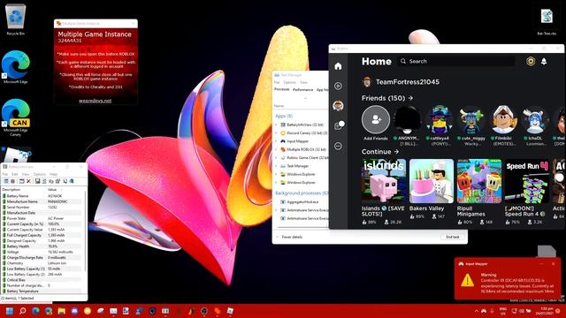Close the Input Mapper warning notification
The width and height of the screenshot is (566, 318).
click(x=553, y=264)
